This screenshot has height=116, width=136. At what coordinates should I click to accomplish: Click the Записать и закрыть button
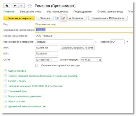coord(19,18)
